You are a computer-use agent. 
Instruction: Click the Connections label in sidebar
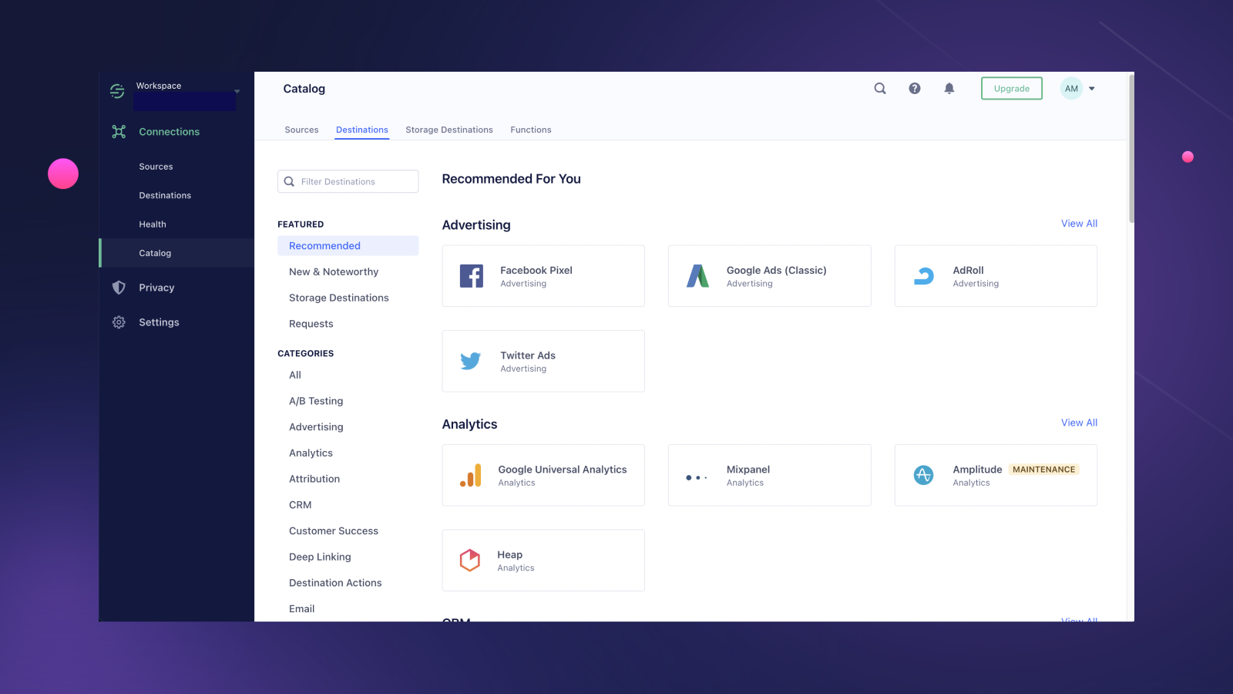[170, 132]
